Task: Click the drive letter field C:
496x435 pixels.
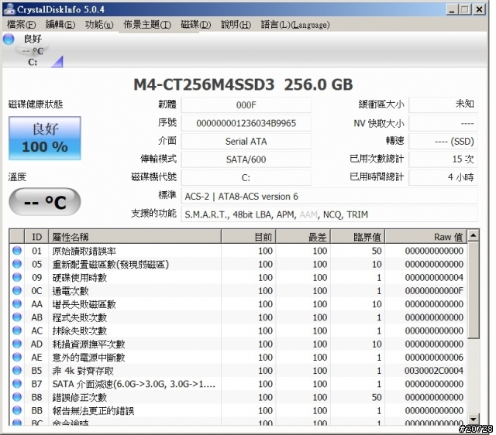Action: [x=246, y=177]
